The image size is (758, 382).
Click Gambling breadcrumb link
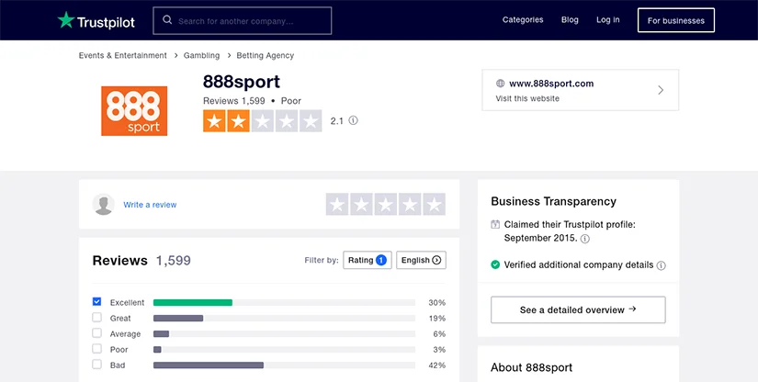tap(201, 55)
